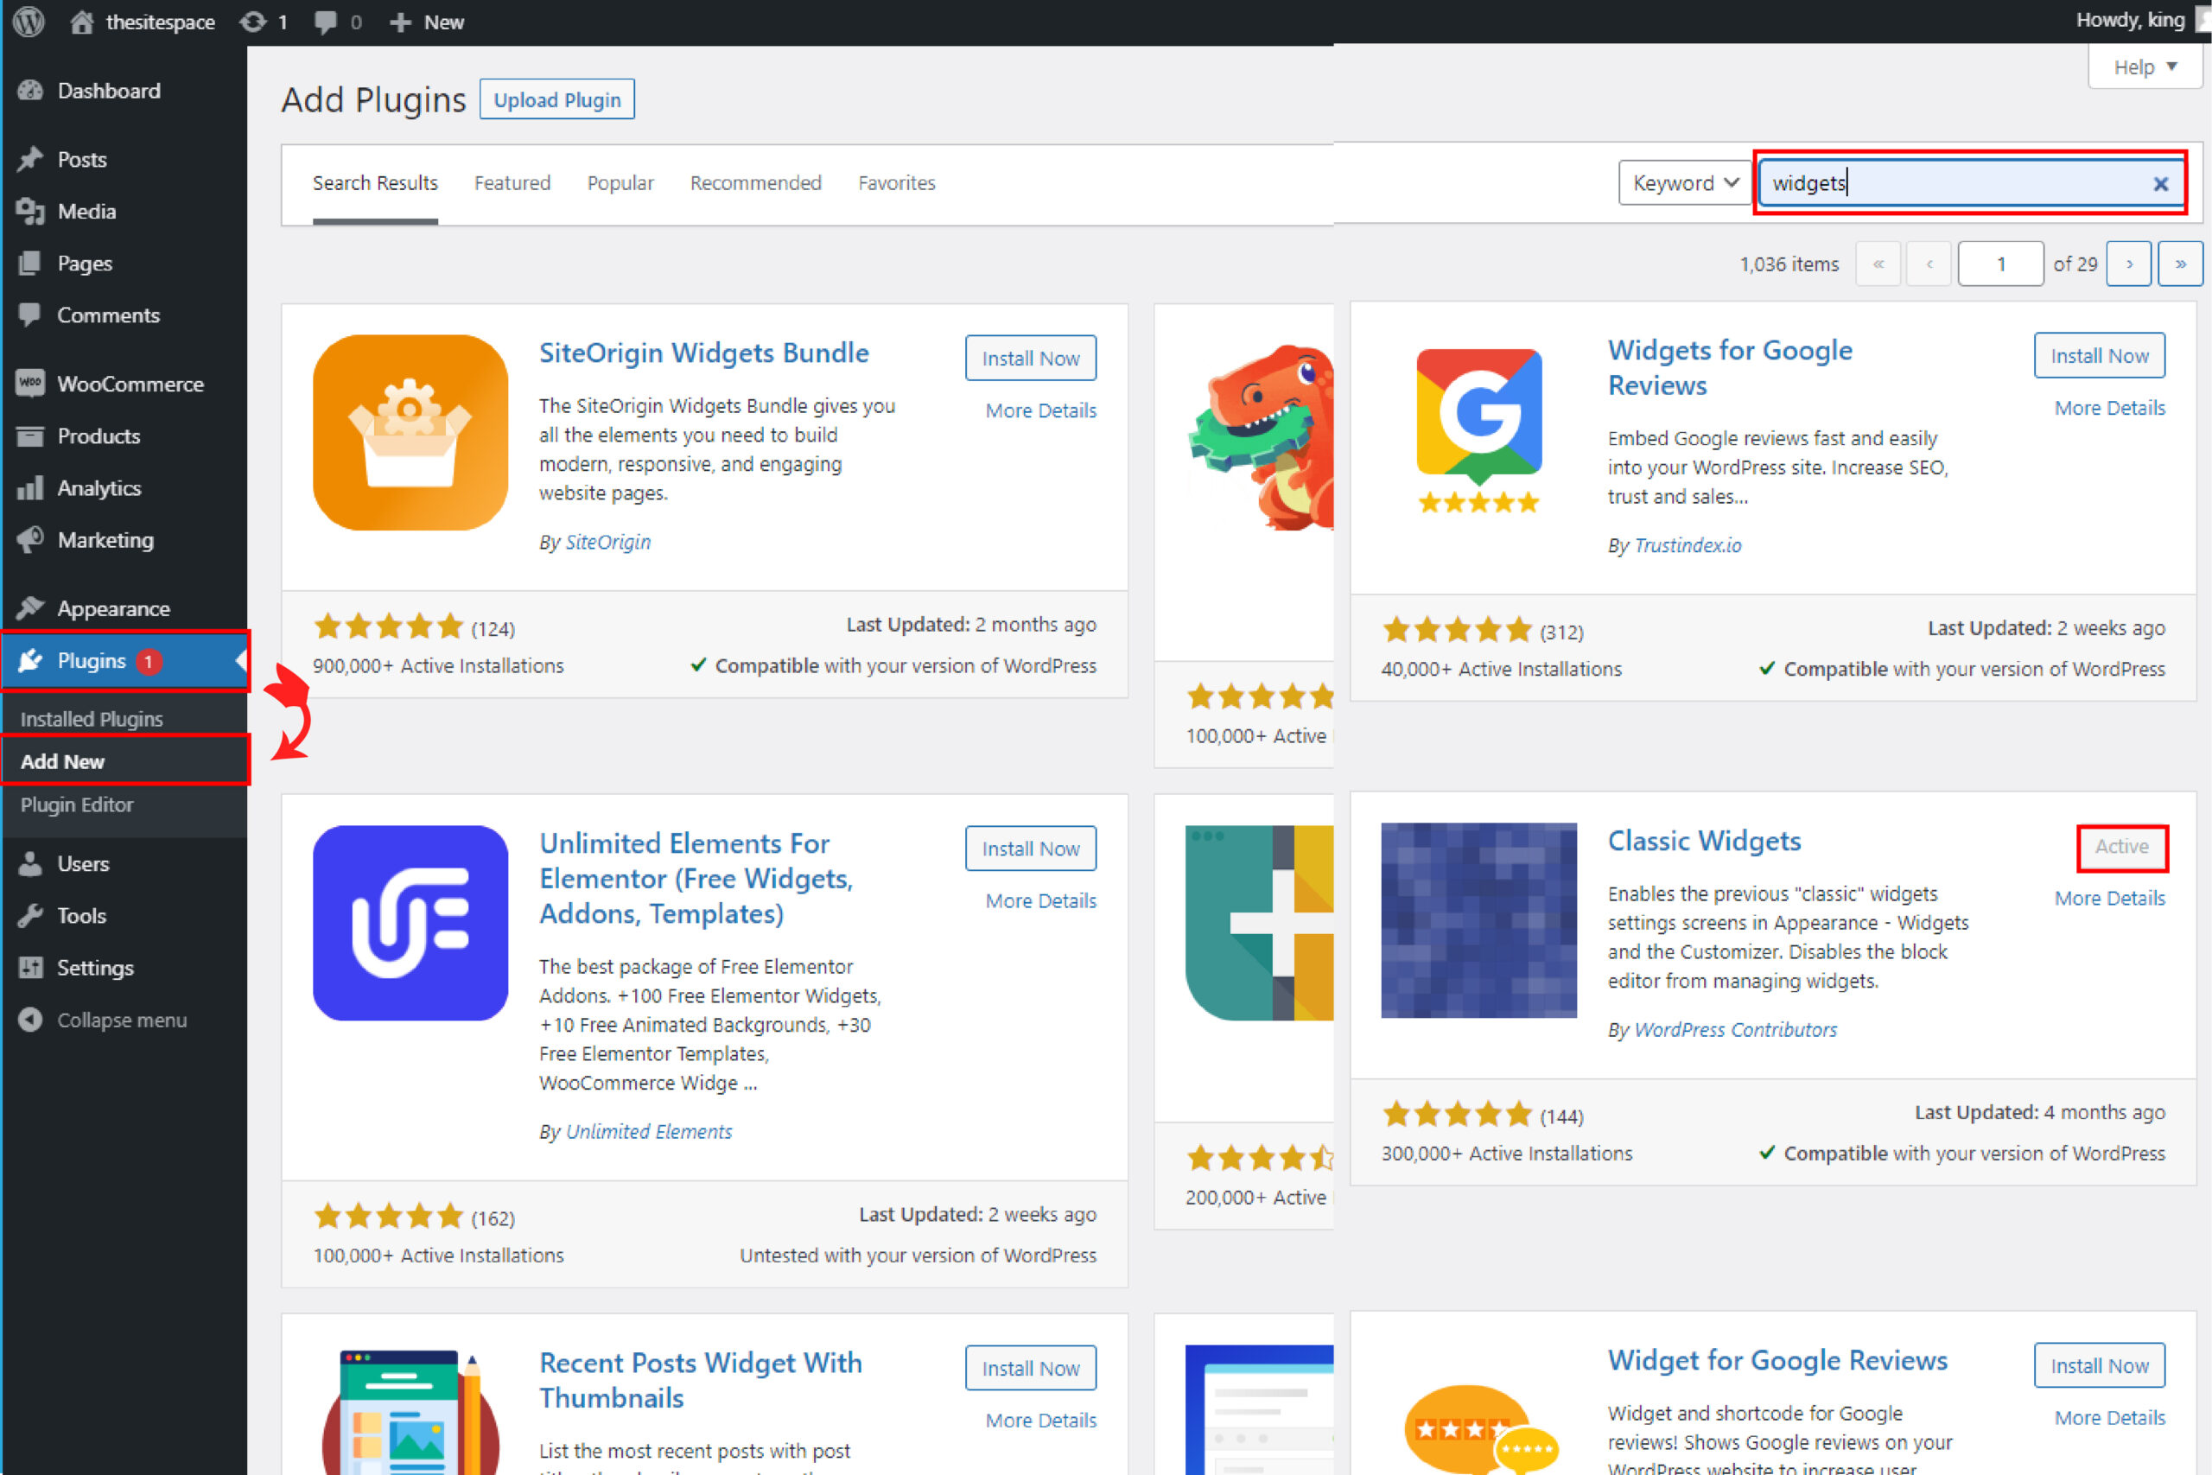View More Details for Unlimited Elements
This screenshot has height=1475, width=2212.
pos(1041,900)
